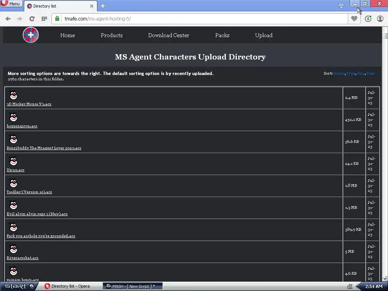Click the icon above Bonzibuddy The Msagent Lover

point(13,139)
